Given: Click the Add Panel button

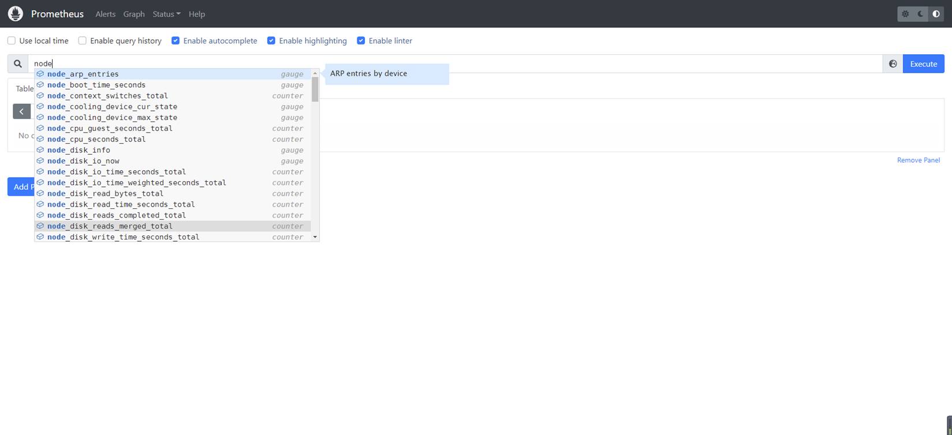Looking at the screenshot, I should click(x=21, y=187).
